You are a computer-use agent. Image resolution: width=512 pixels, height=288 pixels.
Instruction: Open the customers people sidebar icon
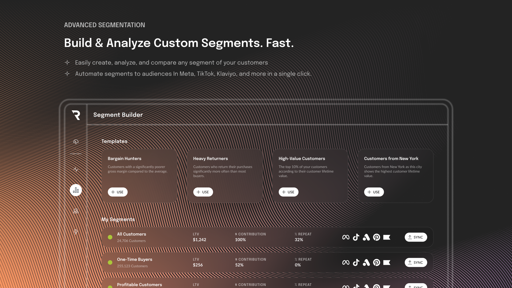pos(76,211)
